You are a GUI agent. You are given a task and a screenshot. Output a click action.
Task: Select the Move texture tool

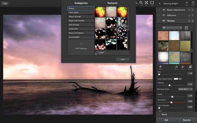point(160,67)
